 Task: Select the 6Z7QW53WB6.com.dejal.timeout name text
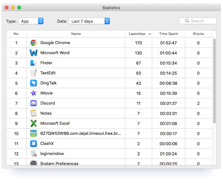tap(81, 133)
